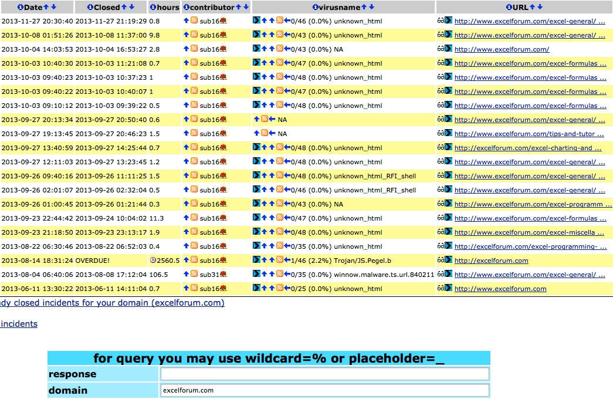The image size is (613, 399).
Task: Click the virusname RSS icon in the 2013-09-27 19:13:45 row
Action: (x=265, y=133)
